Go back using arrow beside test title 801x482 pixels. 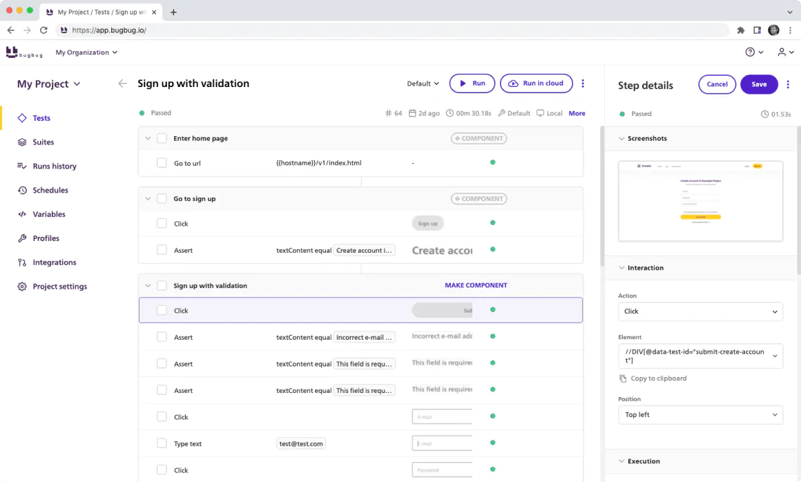pos(122,84)
